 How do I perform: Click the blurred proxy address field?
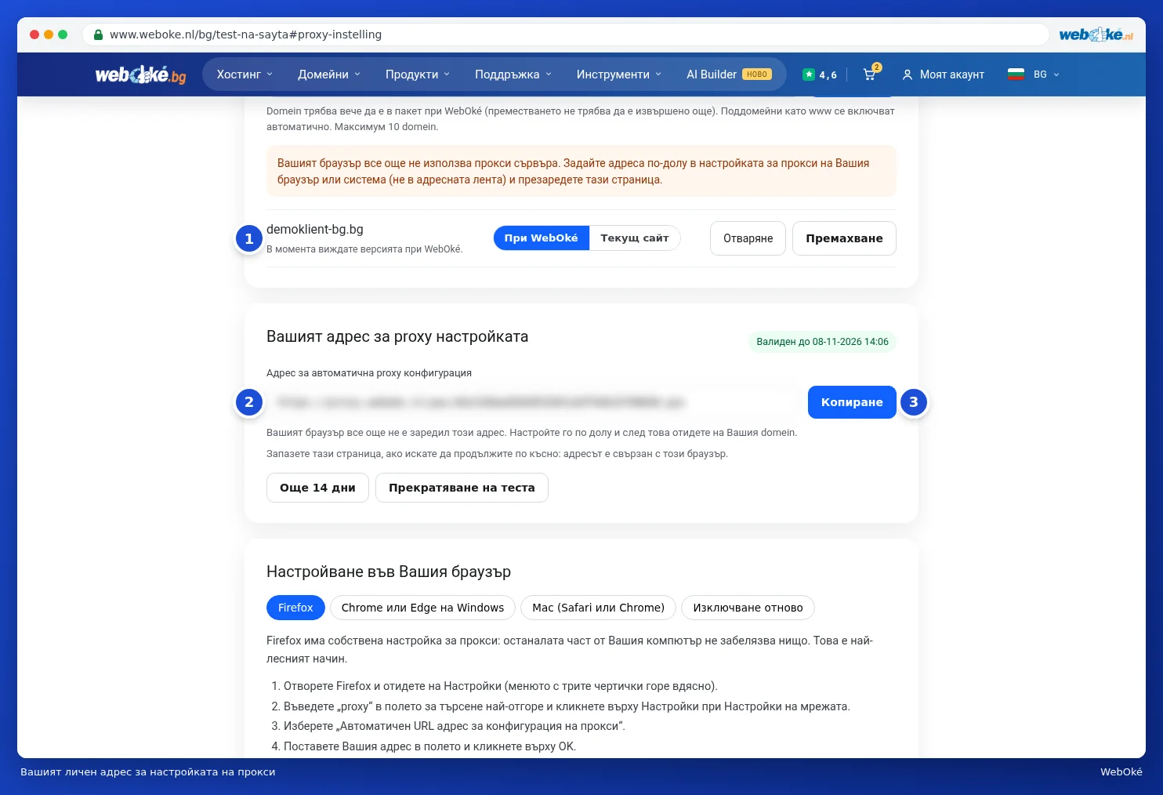533,402
